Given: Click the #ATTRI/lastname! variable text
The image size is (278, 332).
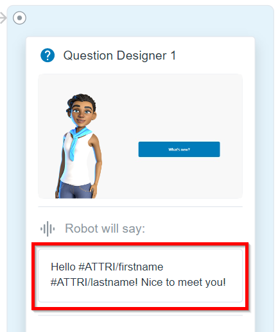Looking at the screenshot, I should point(94,282).
